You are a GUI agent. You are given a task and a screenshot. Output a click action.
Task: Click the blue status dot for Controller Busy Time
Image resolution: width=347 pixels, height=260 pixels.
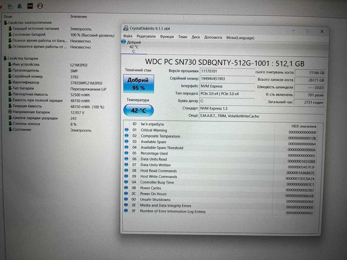click(x=126, y=182)
